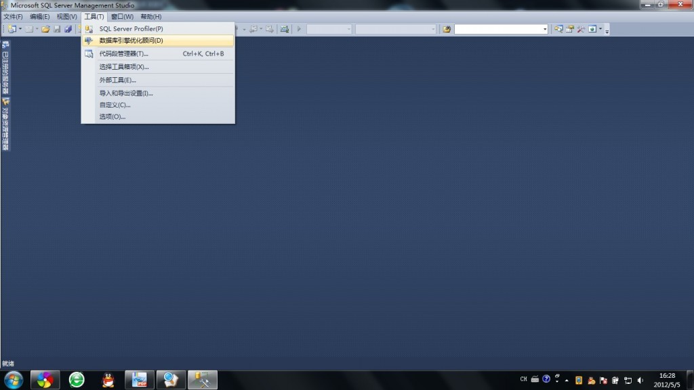
Task: Click the Save All icon
Action: point(68,29)
